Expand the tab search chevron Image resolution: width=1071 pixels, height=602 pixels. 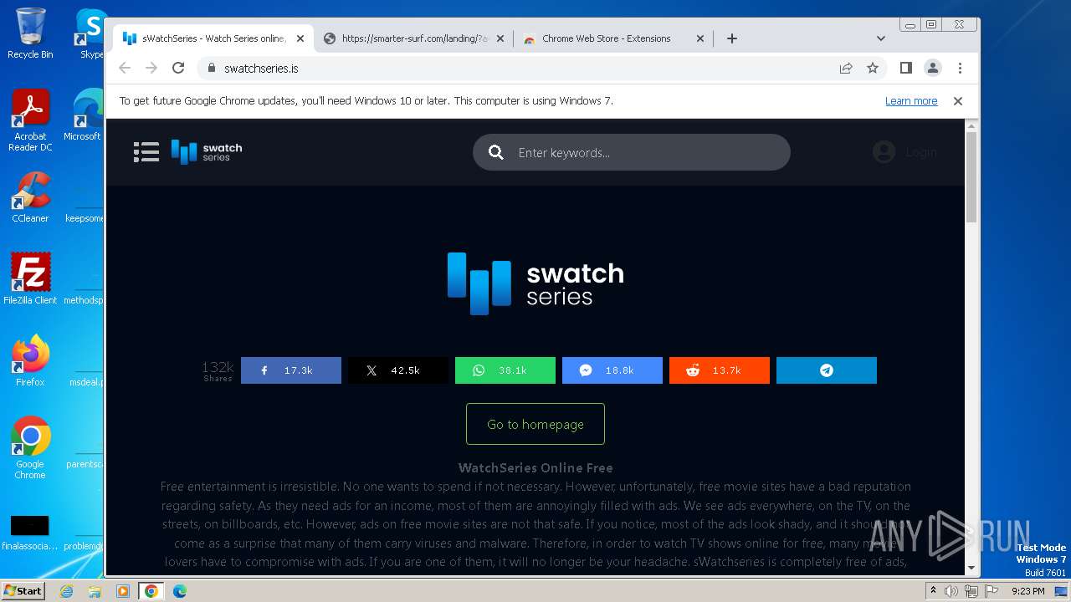[880, 38]
